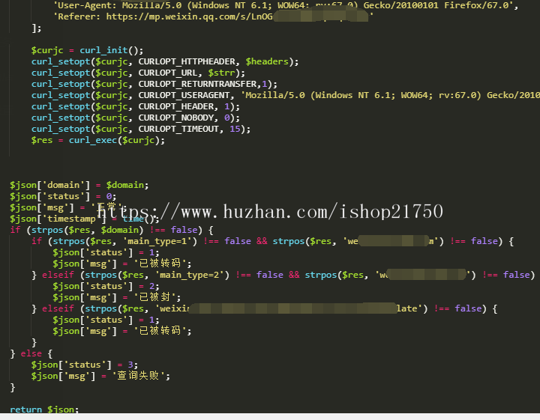Click the 'main_type=2' string literal
The image size is (540, 420).
click(190, 275)
